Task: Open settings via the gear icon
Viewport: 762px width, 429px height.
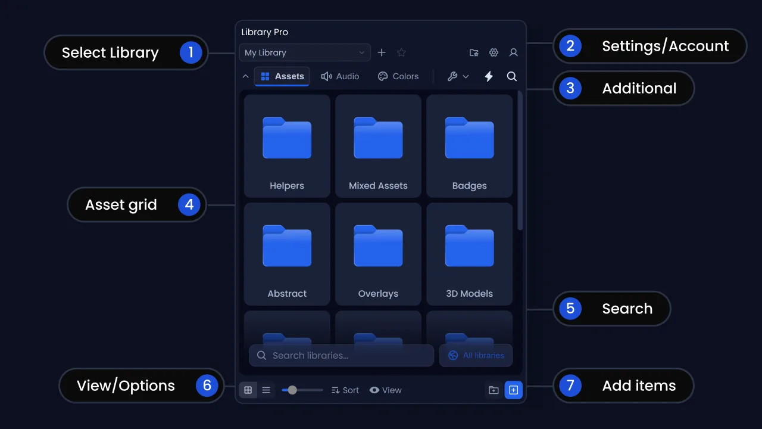Action: point(494,52)
